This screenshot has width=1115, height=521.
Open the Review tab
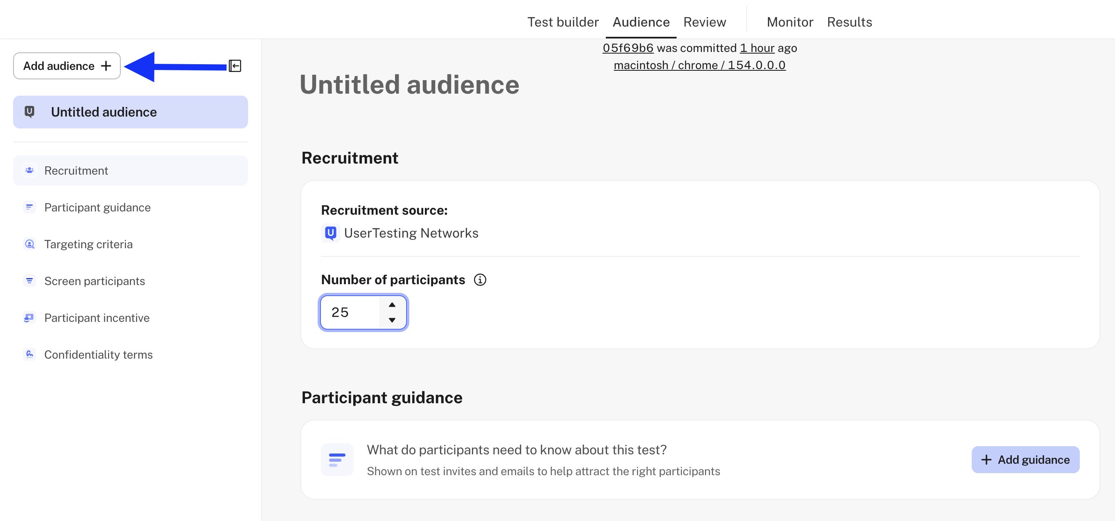pyautogui.click(x=705, y=22)
